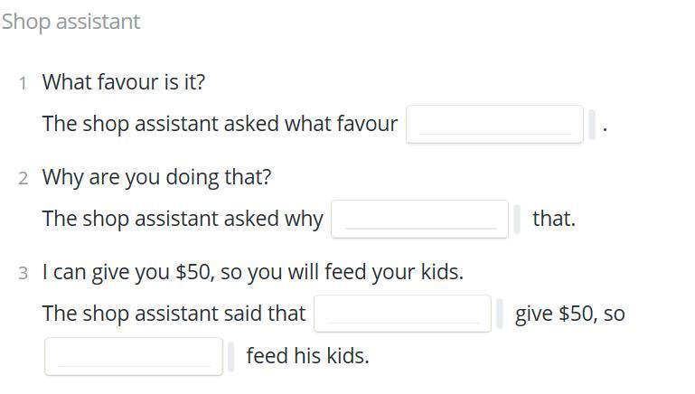Screen dimensions: 695x394
Task: Click the gray marker after the 'what favour' field
Action: coord(592,124)
